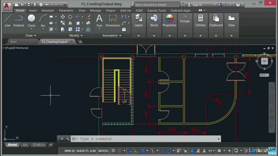The image size is (278, 156).
Task: Toggle ortho mode
Action: [x=136, y=151]
